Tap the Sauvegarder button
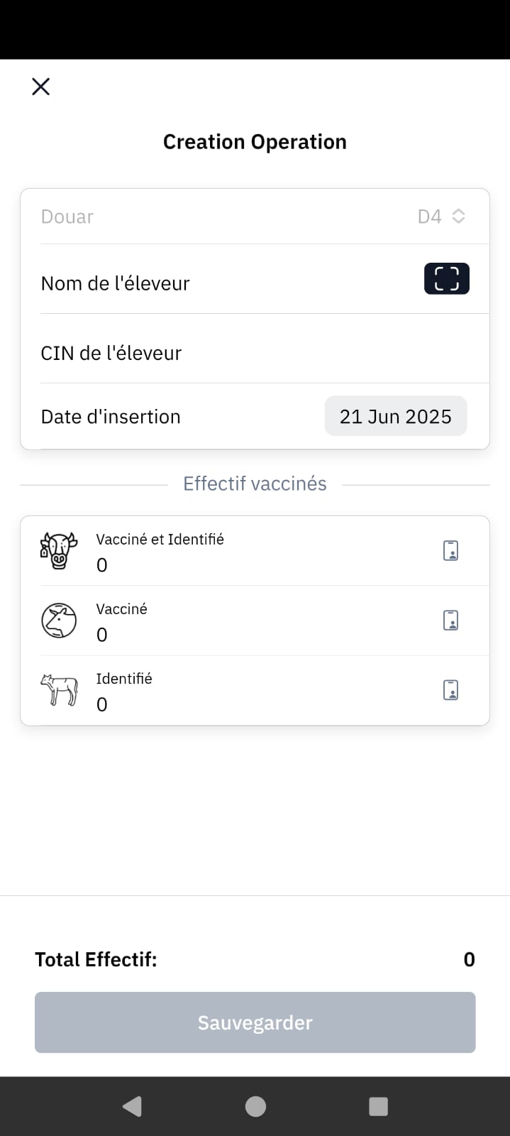The width and height of the screenshot is (510, 1136). pyautogui.click(x=255, y=1022)
